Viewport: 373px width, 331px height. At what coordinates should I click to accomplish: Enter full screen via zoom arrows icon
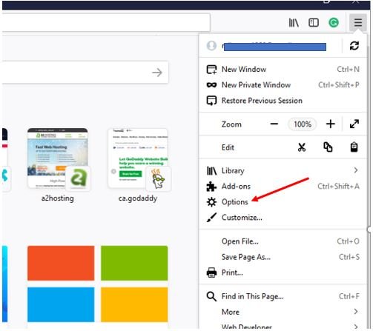point(354,124)
